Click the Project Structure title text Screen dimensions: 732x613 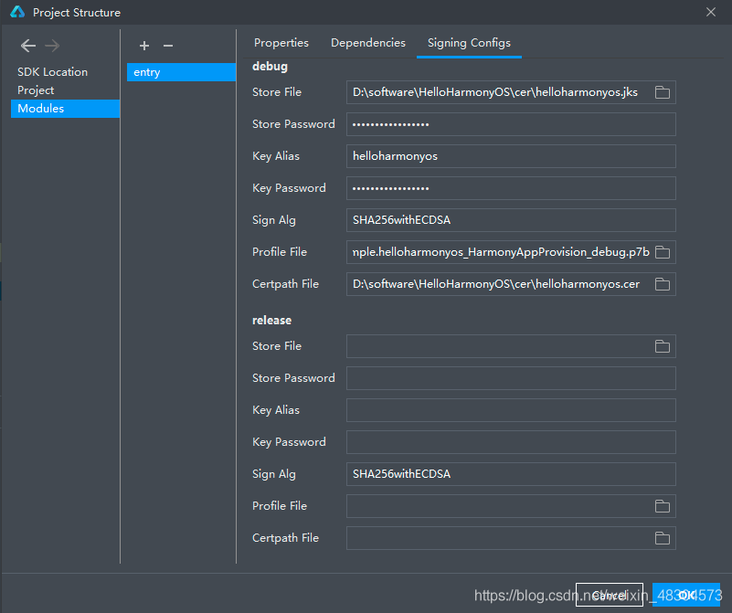click(77, 13)
